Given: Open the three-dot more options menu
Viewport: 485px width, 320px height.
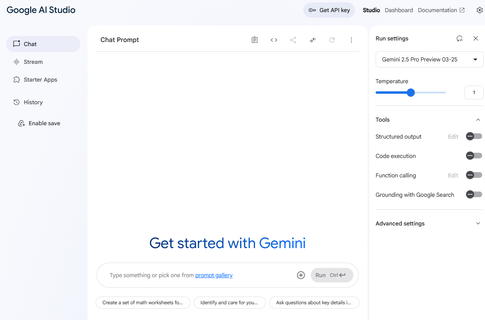Looking at the screenshot, I should click(351, 40).
